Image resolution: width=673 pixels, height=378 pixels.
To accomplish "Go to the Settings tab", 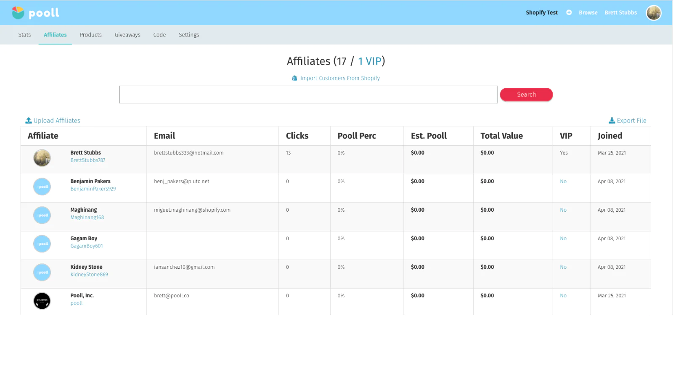I will tap(188, 35).
